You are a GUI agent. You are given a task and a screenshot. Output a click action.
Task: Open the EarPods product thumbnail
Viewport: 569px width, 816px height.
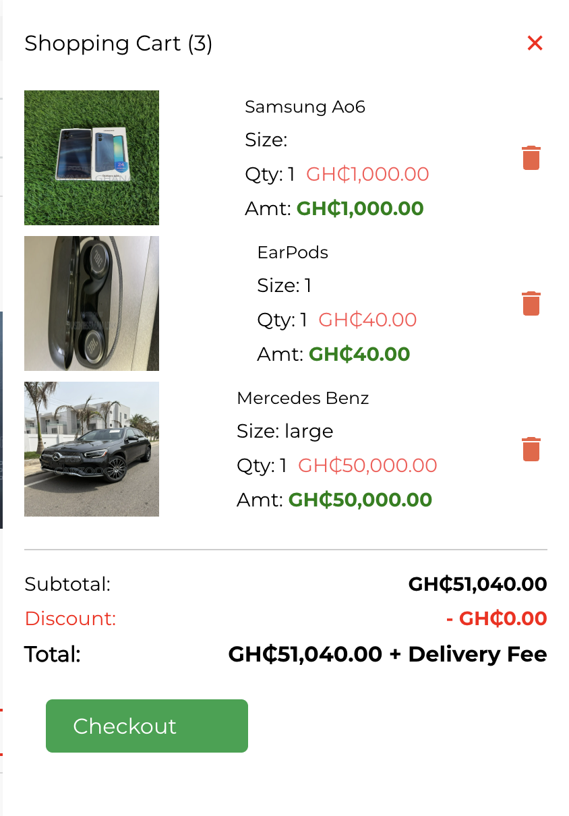92,303
